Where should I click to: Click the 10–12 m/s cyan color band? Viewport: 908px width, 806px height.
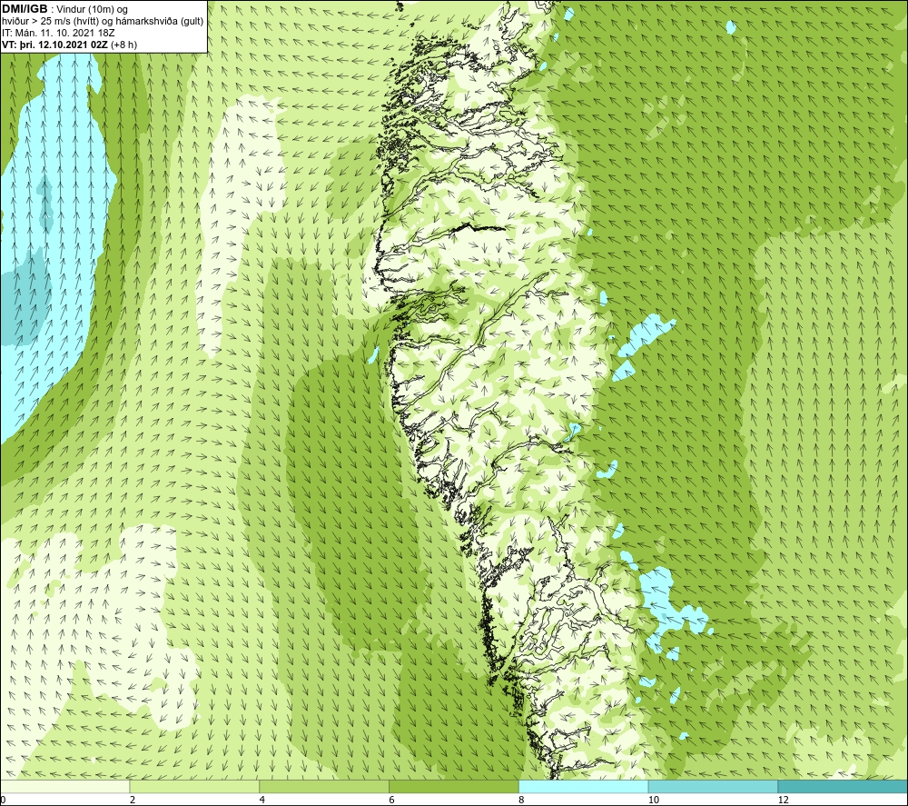point(714,786)
